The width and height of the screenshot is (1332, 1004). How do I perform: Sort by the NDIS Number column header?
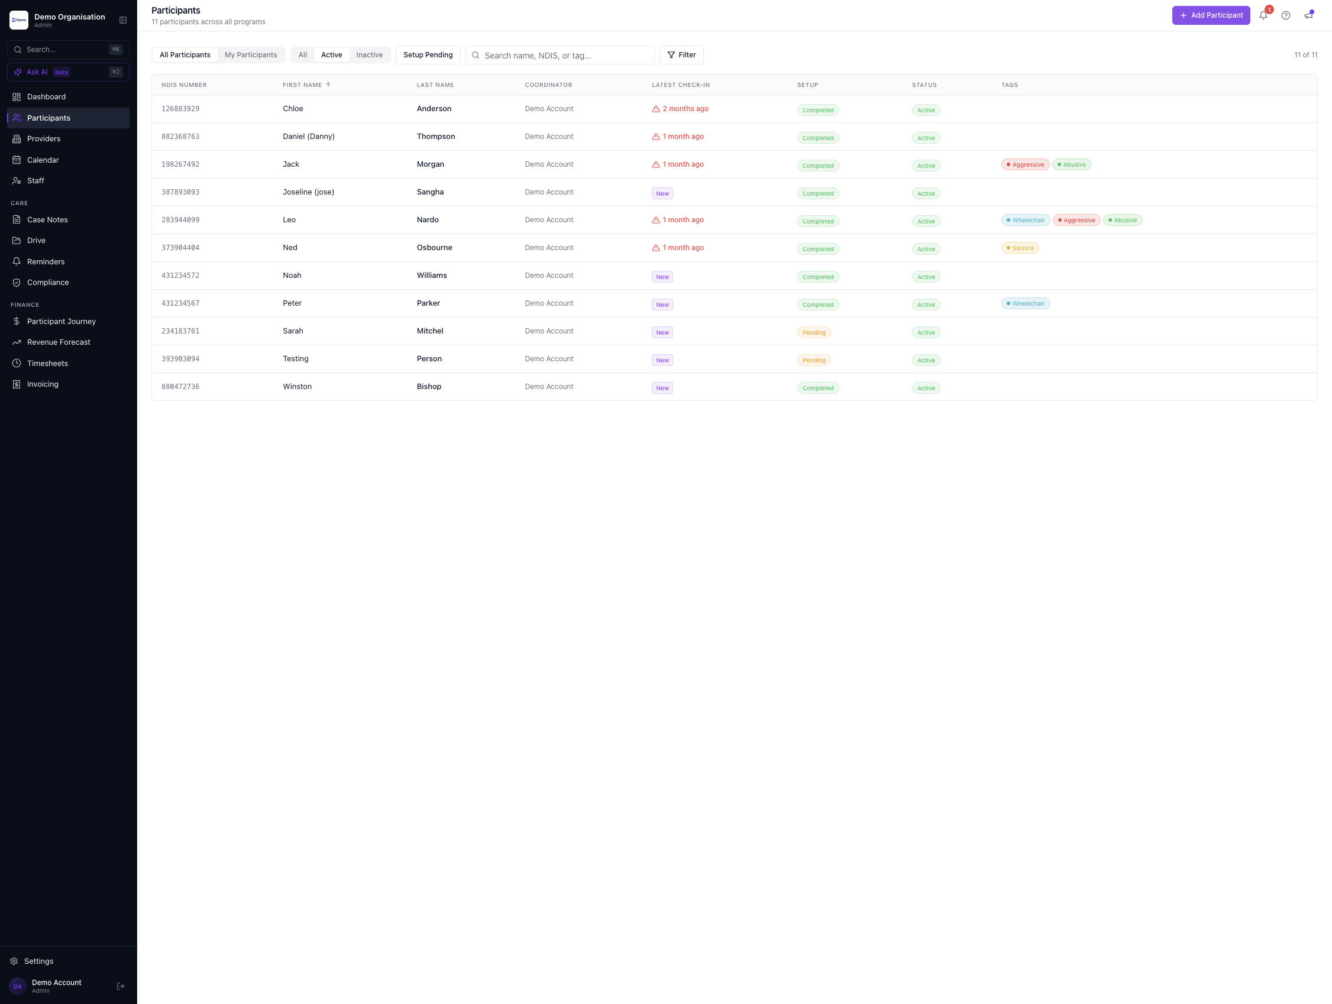tap(184, 85)
